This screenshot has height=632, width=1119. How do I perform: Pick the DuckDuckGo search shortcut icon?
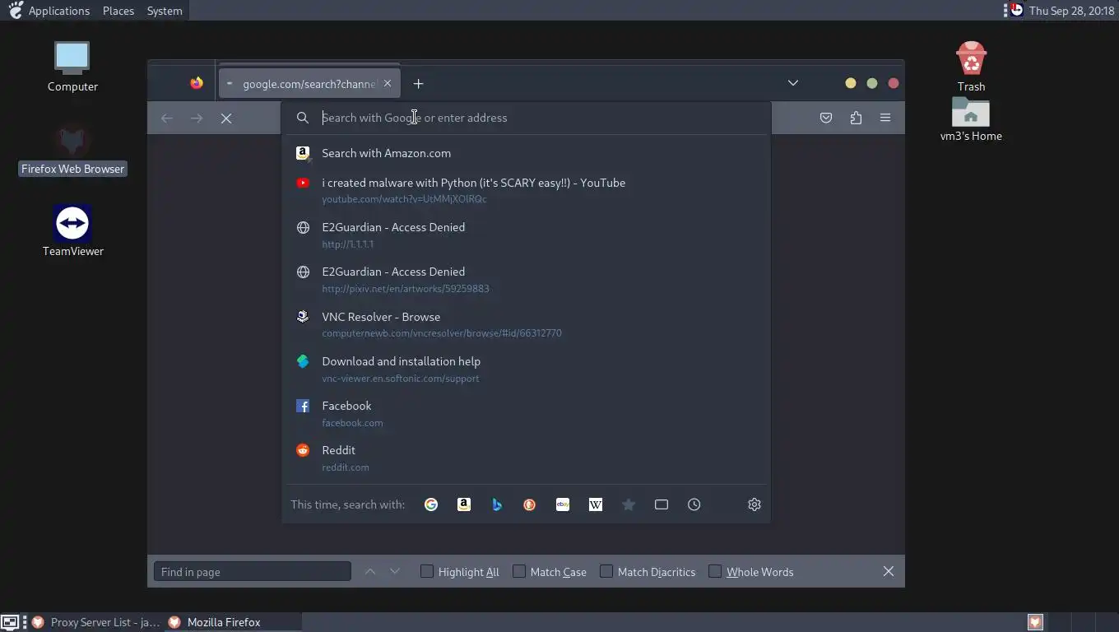click(x=530, y=504)
